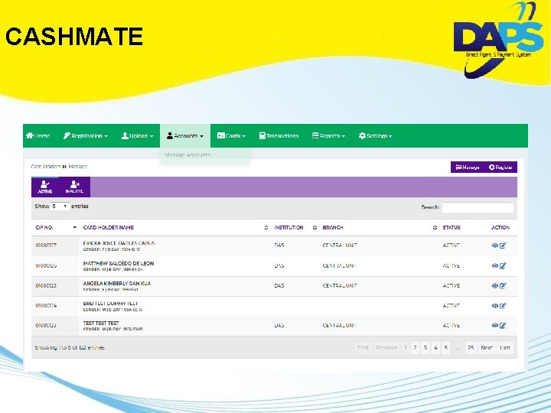View details for Test Test Test row

pos(495,326)
